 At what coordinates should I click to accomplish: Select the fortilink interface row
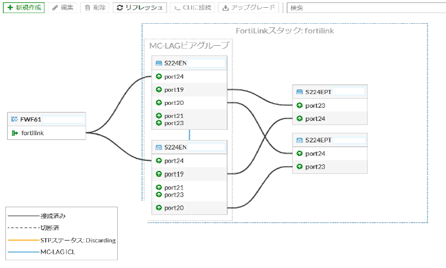click(46, 133)
